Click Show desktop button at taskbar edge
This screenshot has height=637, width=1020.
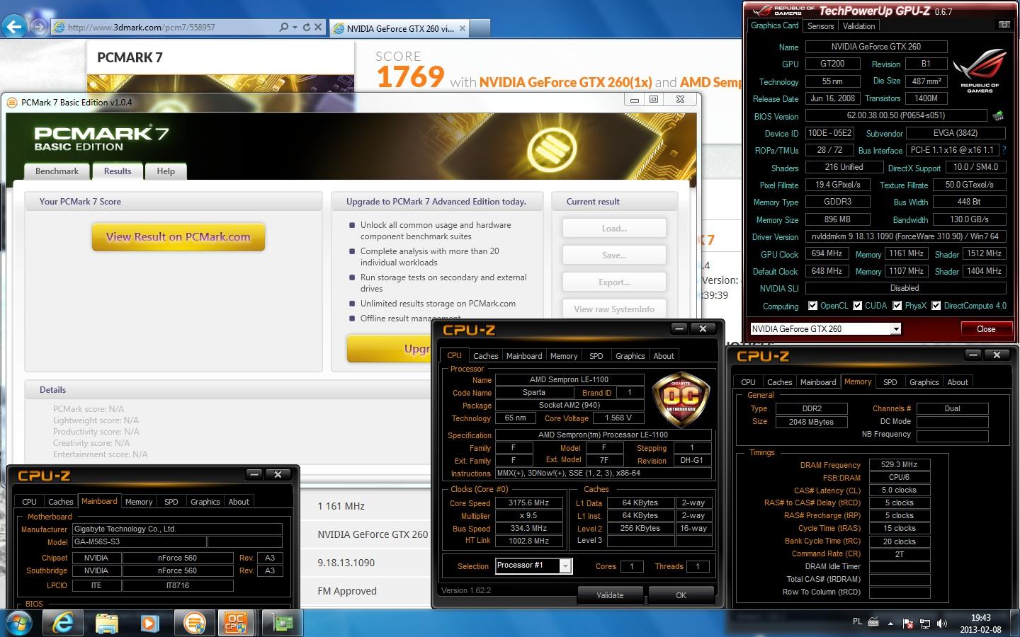(x=1015, y=624)
